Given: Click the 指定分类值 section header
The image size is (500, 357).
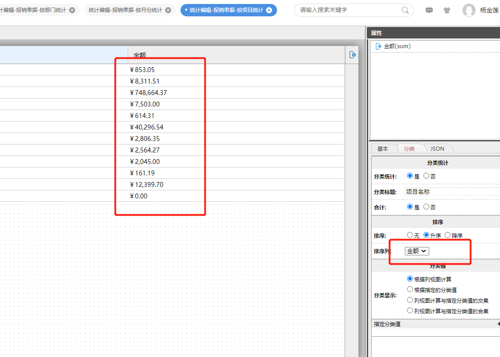Looking at the screenshot, I should pyautogui.click(x=435, y=324).
